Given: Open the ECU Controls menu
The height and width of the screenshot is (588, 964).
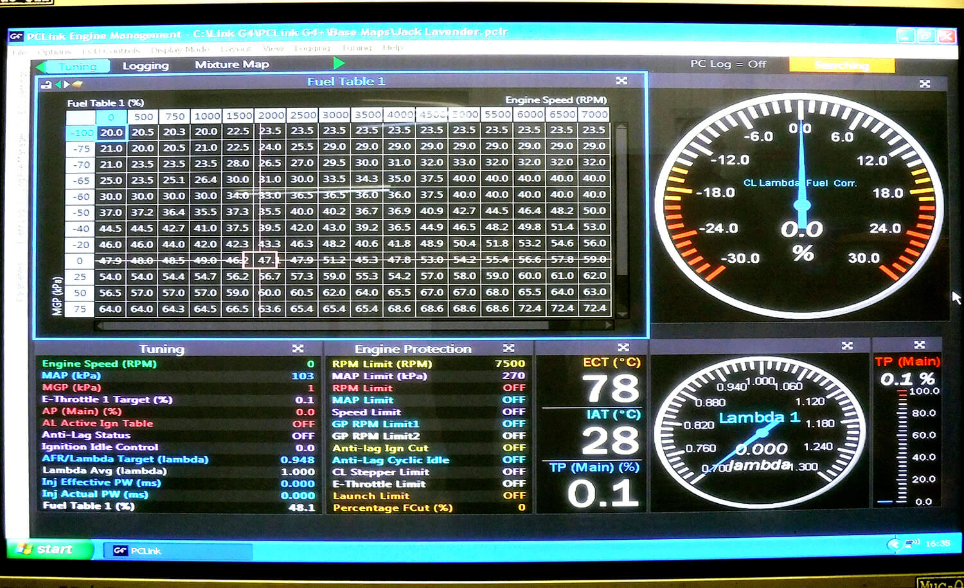Looking at the screenshot, I should [x=111, y=51].
